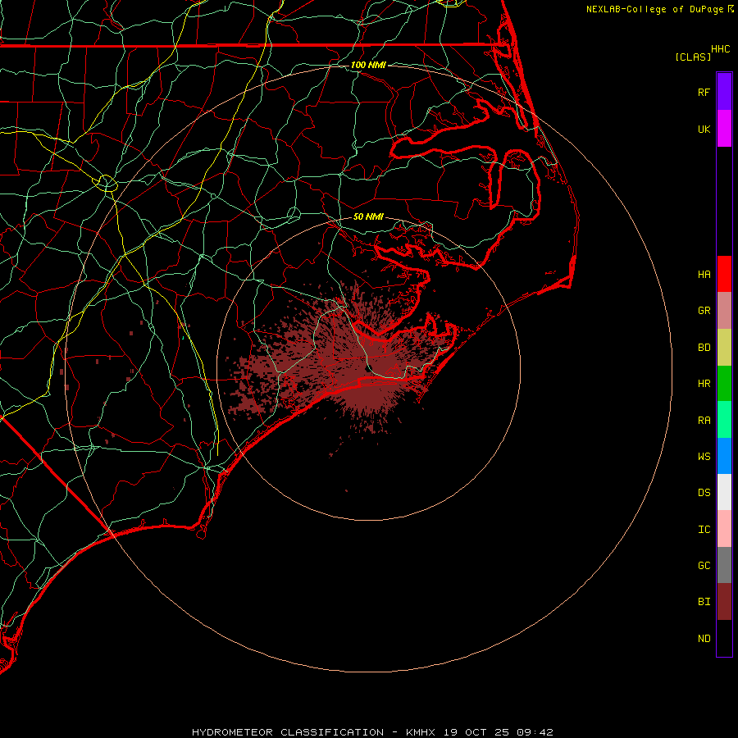Click the GR legend label
Image resolution: width=738 pixels, height=738 pixels.
click(704, 311)
